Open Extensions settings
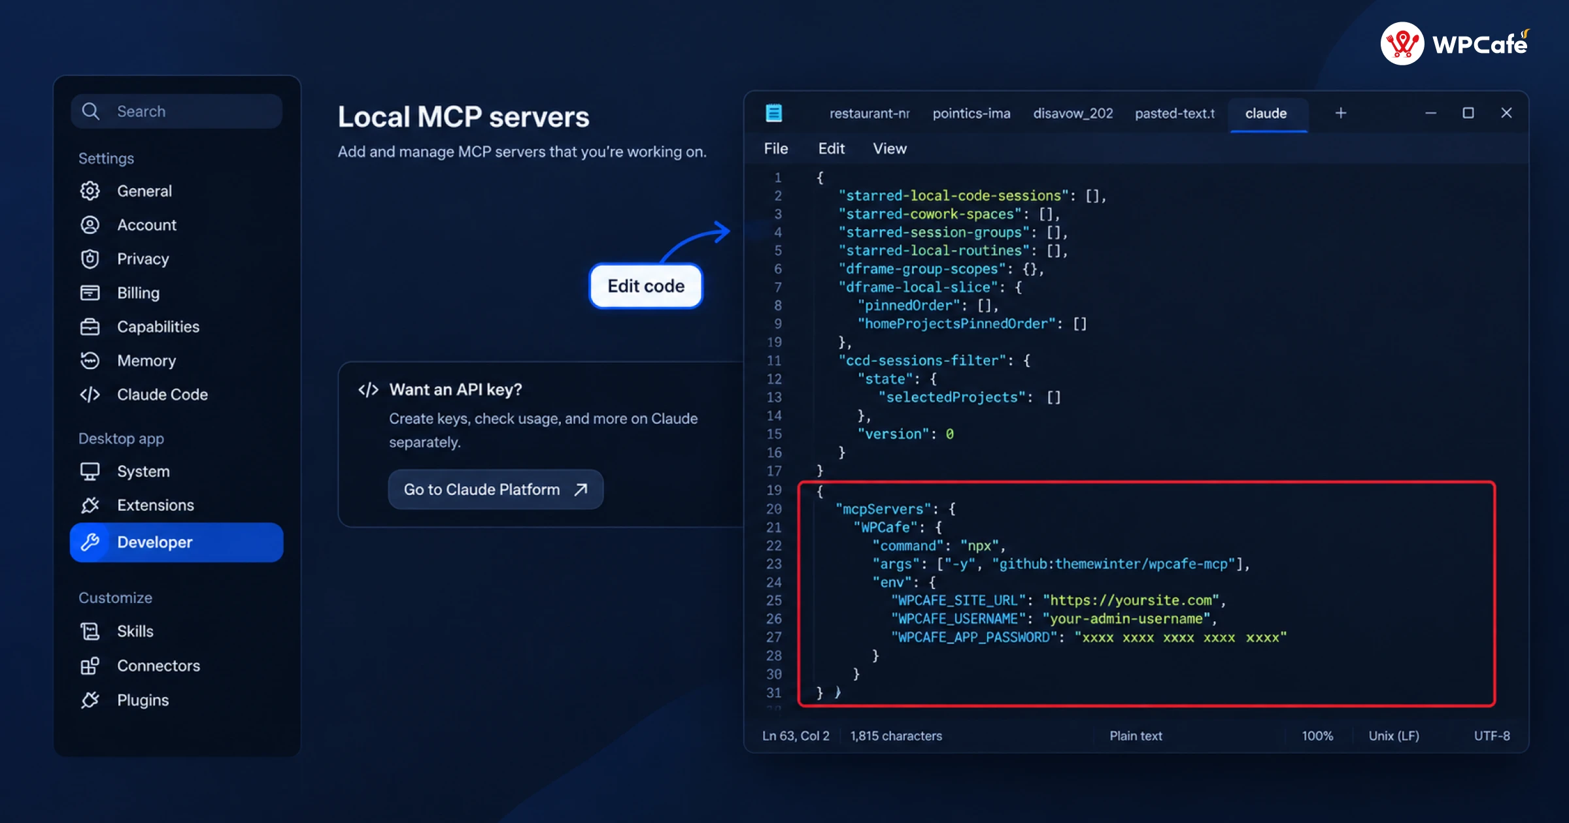This screenshot has height=823, width=1569. [x=156, y=505]
